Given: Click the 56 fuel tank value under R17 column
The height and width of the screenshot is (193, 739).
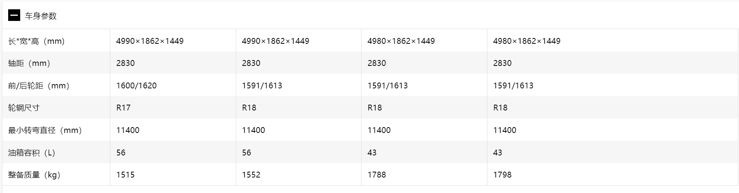Looking at the screenshot, I should pyautogui.click(x=121, y=153).
